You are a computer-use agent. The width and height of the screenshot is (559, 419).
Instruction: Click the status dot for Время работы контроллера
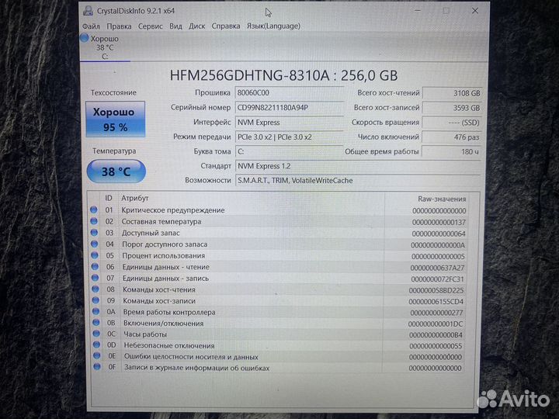pyautogui.click(x=95, y=311)
